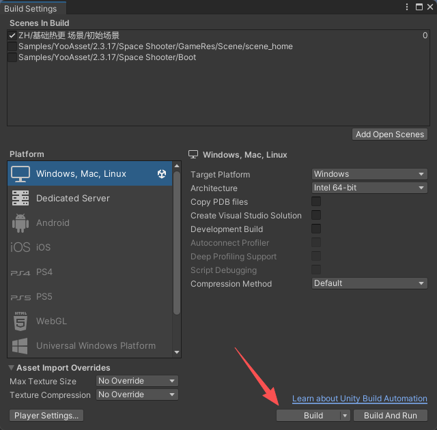
Task: Click the Unity logo on the active platform row
Action: [x=162, y=174]
